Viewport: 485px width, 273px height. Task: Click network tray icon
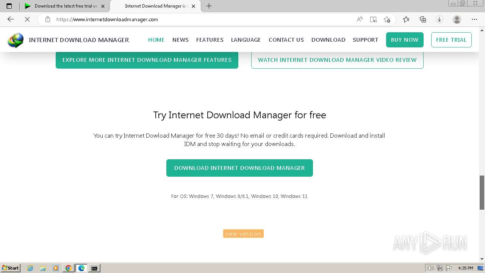pos(440,268)
